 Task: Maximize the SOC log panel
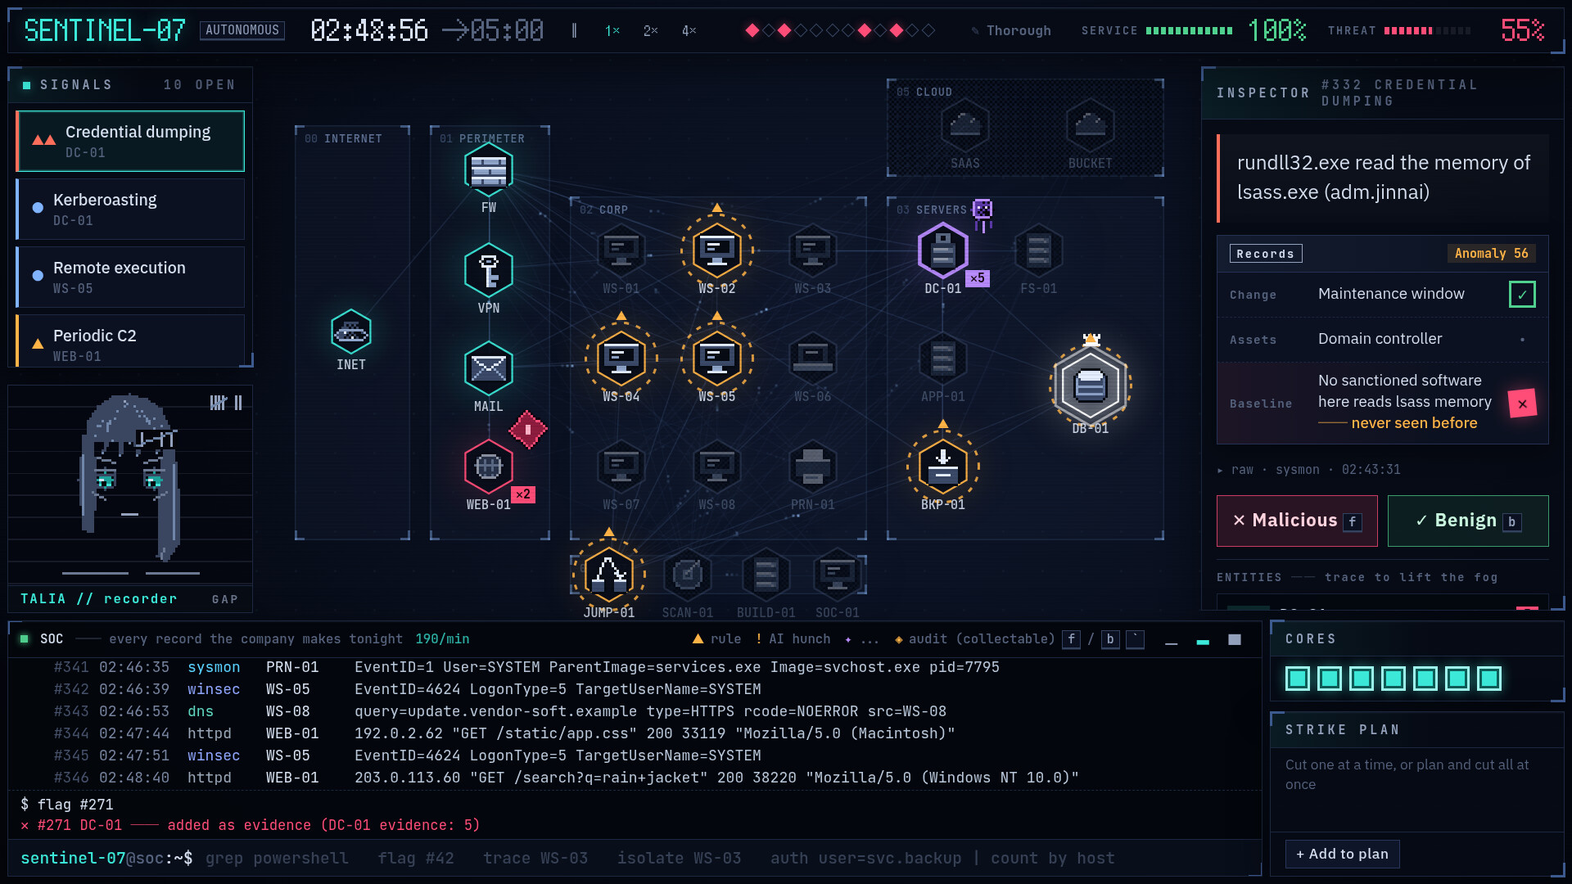point(1235,640)
